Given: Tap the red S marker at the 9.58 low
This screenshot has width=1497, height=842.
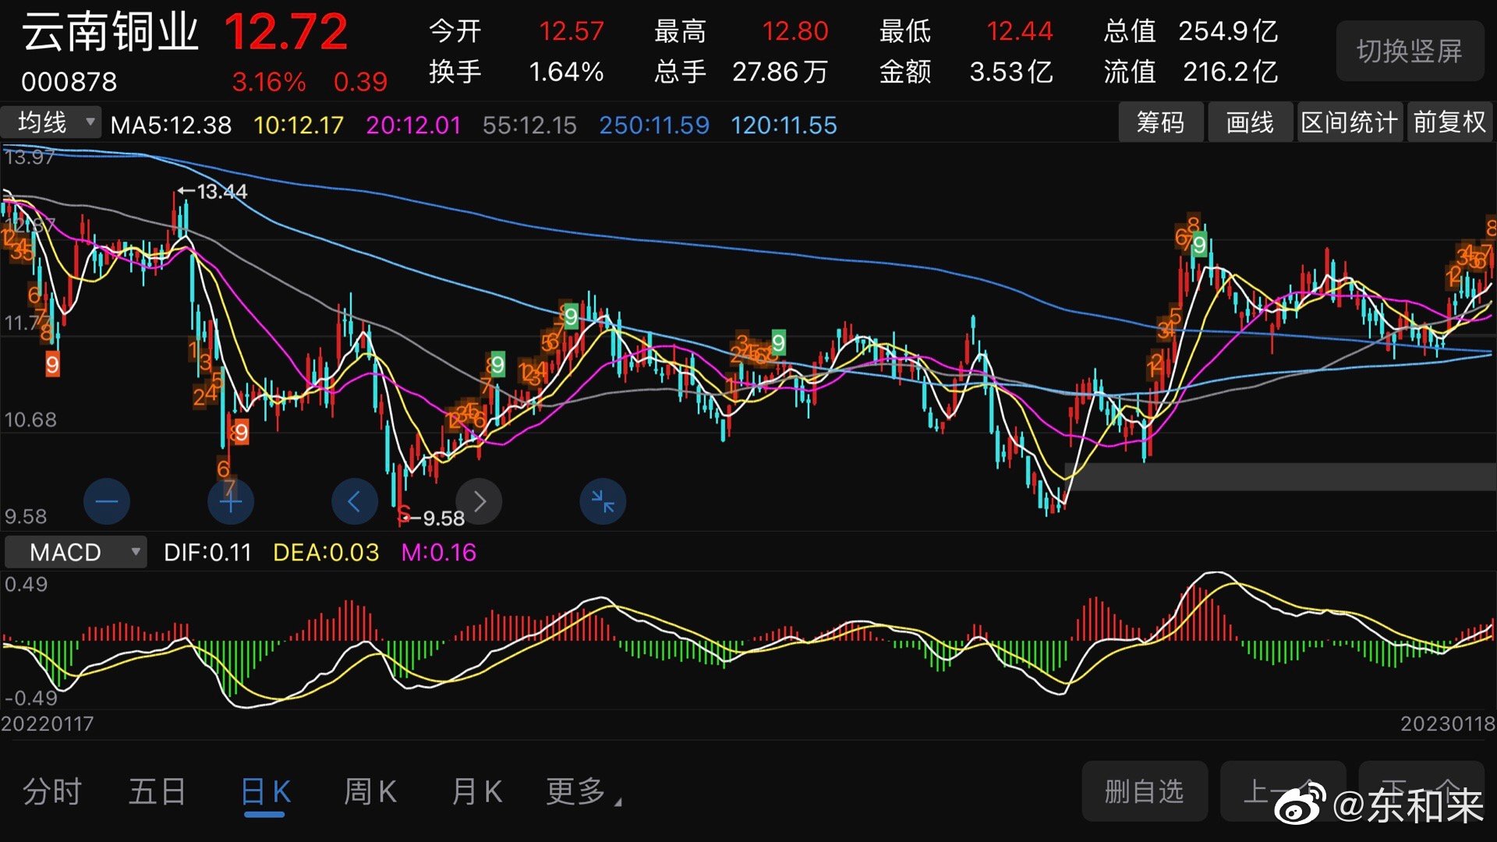Looking at the screenshot, I should [x=404, y=514].
